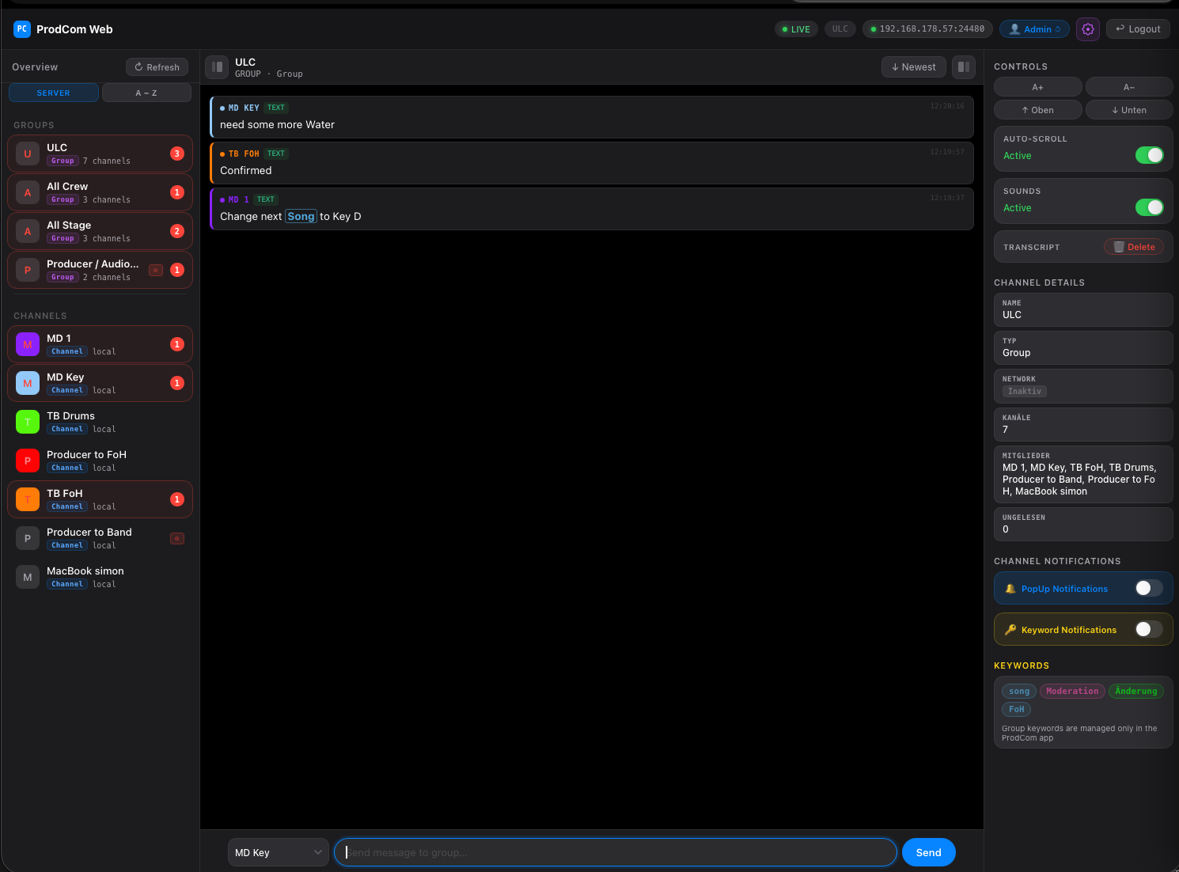Click the orange TB FoH avatar

(x=28, y=499)
